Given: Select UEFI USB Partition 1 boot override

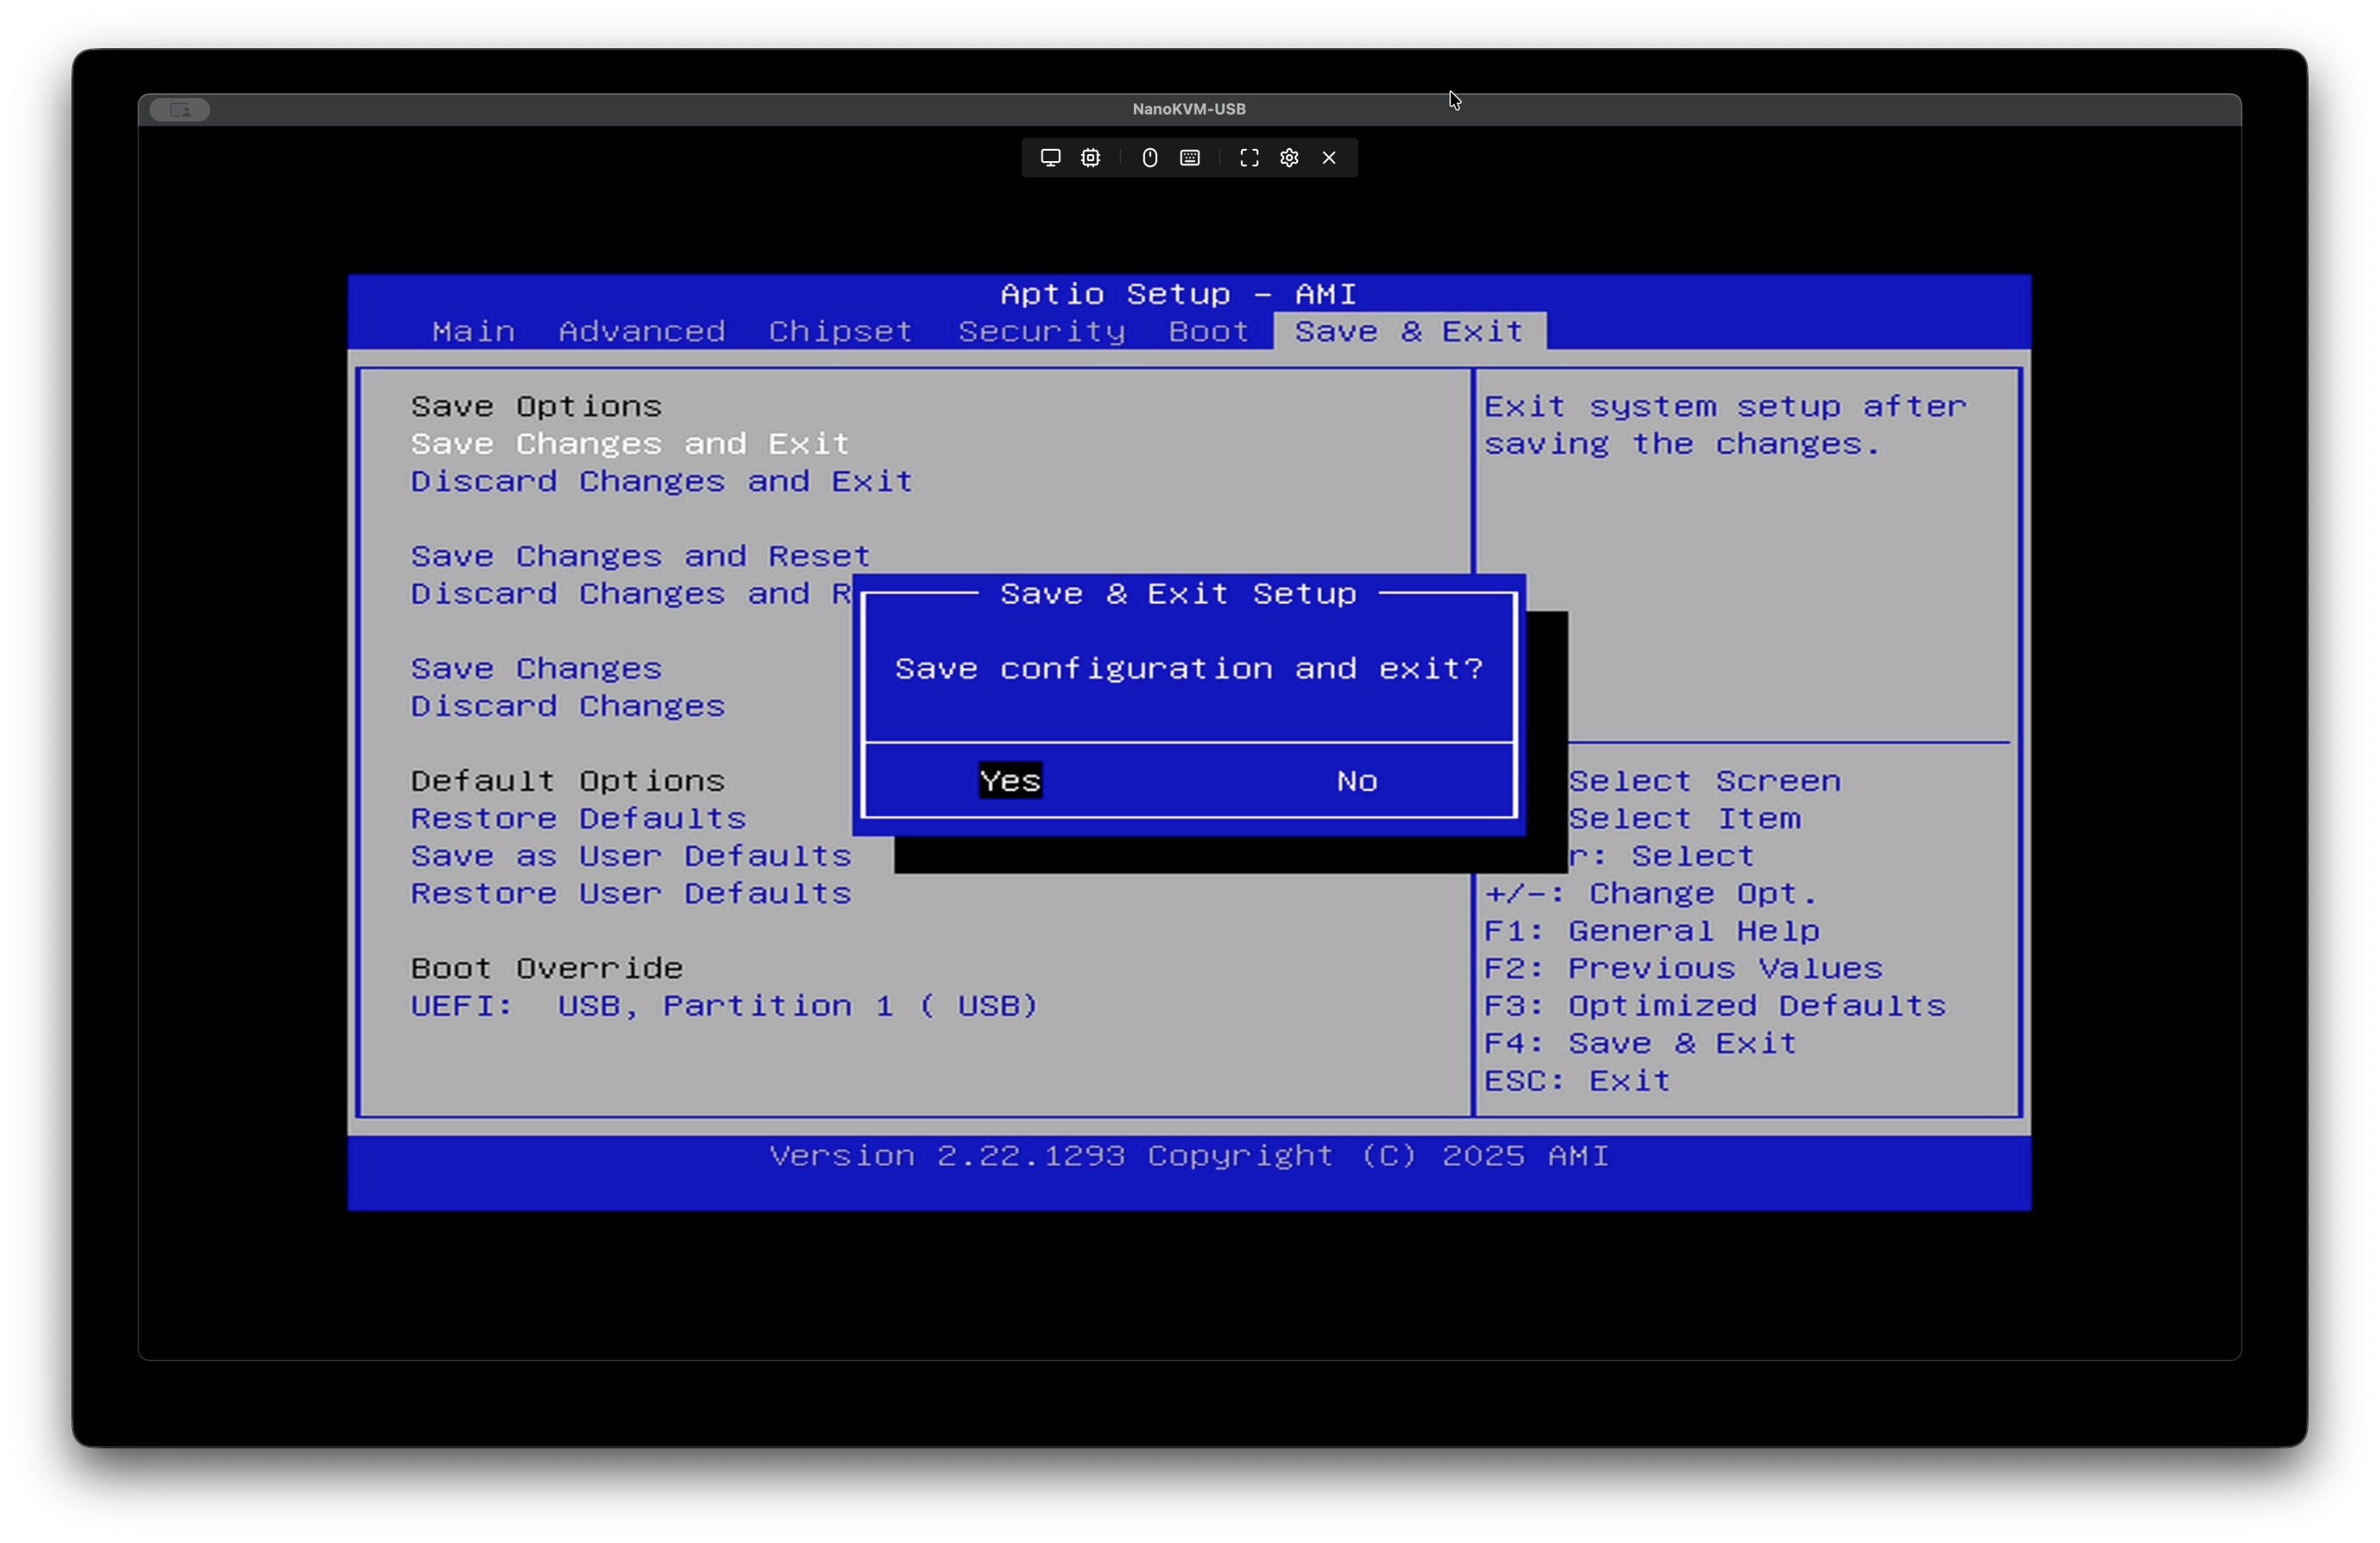Looking at the screenshot, I should [724, 1006].
